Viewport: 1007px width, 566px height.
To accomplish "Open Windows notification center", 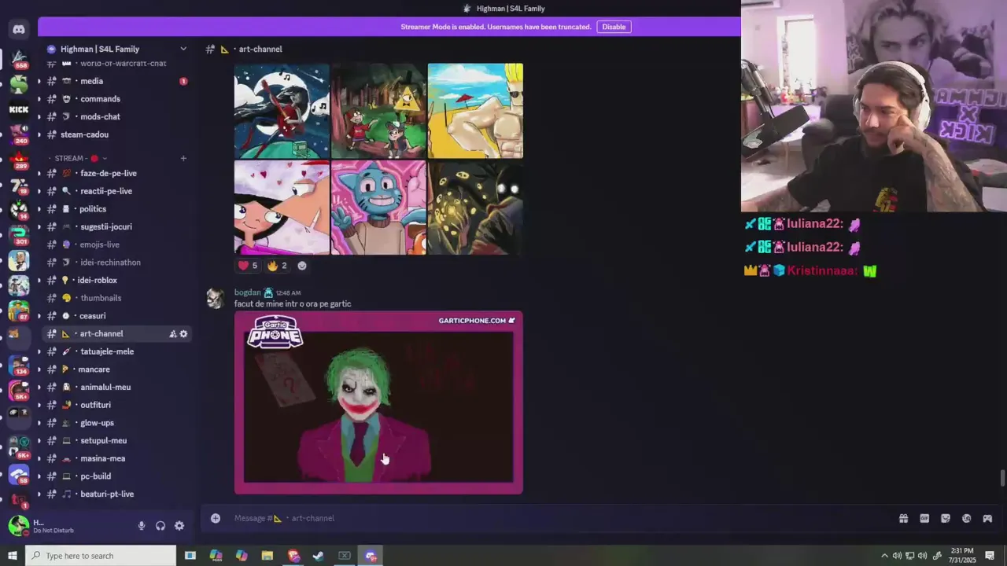I will coord(989,556).
